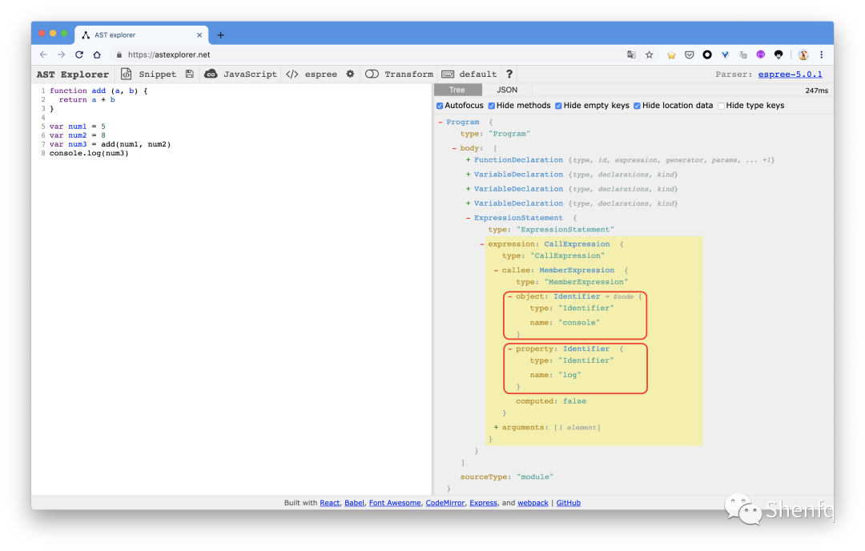Expand the FunctionDeclaration node

click(468, 160)
